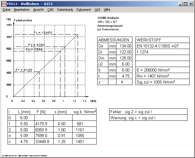Open the Dokument menu
Image resolution: width=195 pixels, height=158 pixels.
click(x=84, y=10)
